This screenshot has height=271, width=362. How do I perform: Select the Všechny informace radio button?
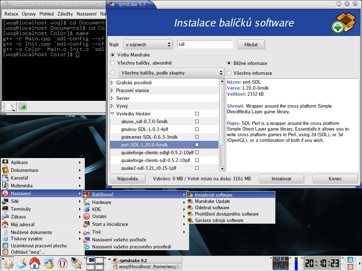tap(229, 73)
